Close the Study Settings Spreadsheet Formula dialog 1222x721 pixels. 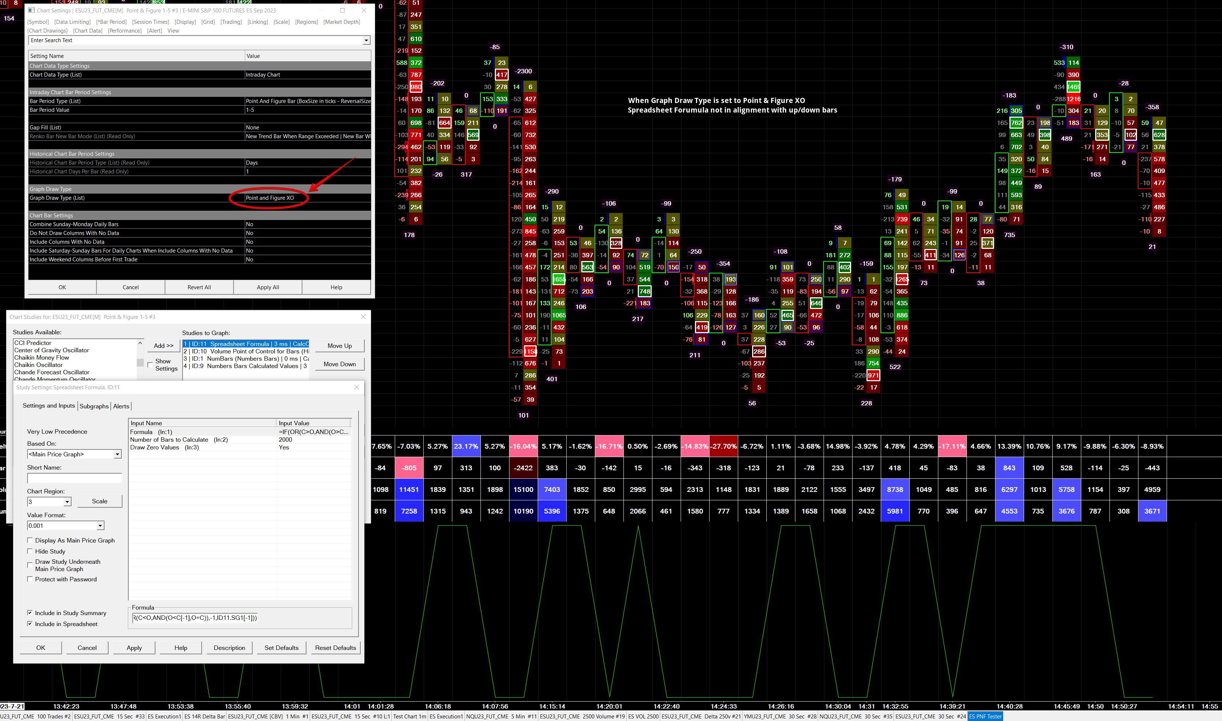(x=357, y=387)
